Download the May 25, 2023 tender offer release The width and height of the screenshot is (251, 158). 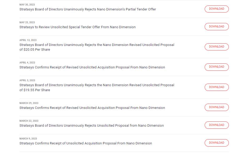216,27
